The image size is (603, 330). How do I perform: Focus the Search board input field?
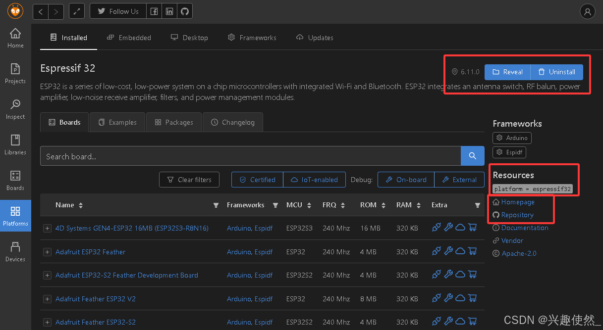click(x=251, y=156)
